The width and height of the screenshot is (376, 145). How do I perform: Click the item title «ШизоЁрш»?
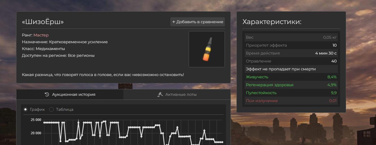coord(43,22)
